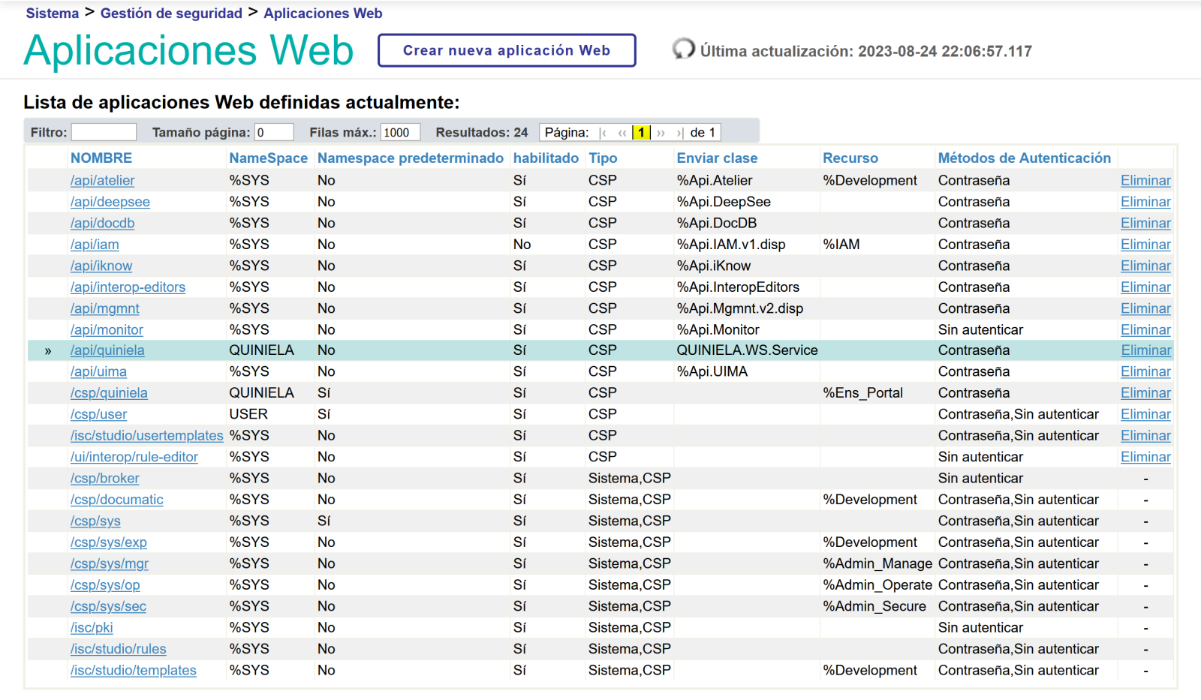This screenshot has height=700, width=1201.
Task: Open the /isc/studio/usertemplates link
Action: pos(147,436)
